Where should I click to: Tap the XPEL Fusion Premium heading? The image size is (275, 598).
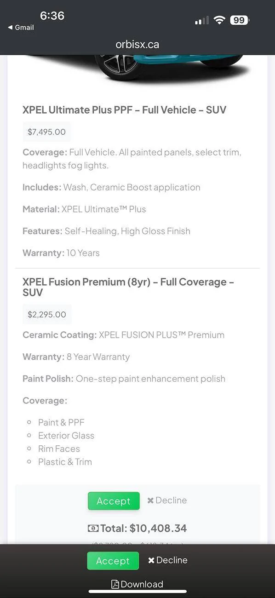point(128,287)
